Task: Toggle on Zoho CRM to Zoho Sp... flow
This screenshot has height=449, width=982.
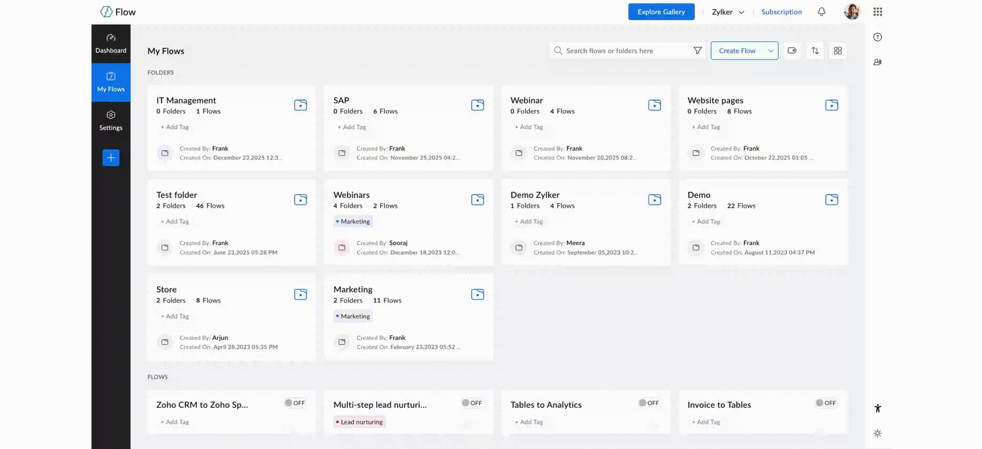Action: [x=295, y=403]
